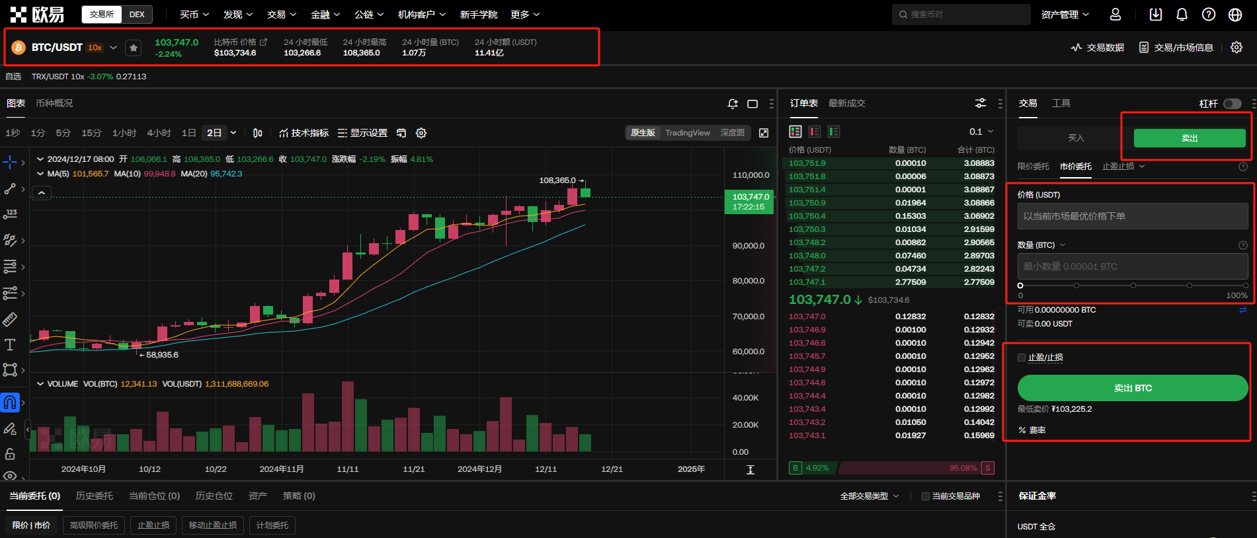Open language globe icon
1257x538 pixels.
1235,15
